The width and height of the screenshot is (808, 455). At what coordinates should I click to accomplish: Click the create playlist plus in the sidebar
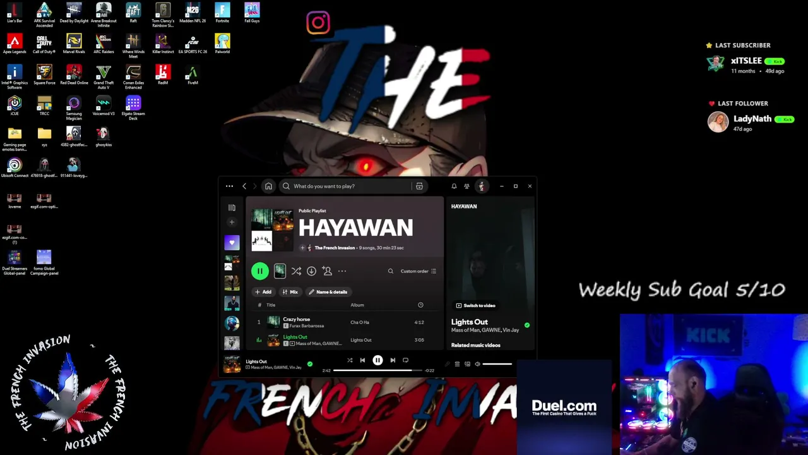tap(232, 222)
